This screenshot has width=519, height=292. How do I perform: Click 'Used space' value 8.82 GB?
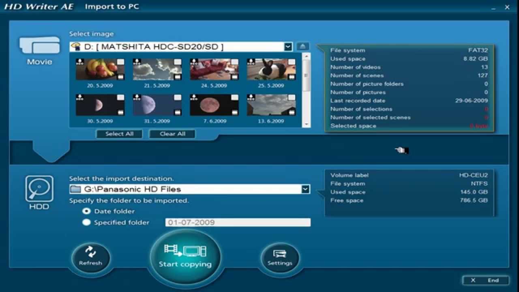pyautogui.click(x=476, y=59)
